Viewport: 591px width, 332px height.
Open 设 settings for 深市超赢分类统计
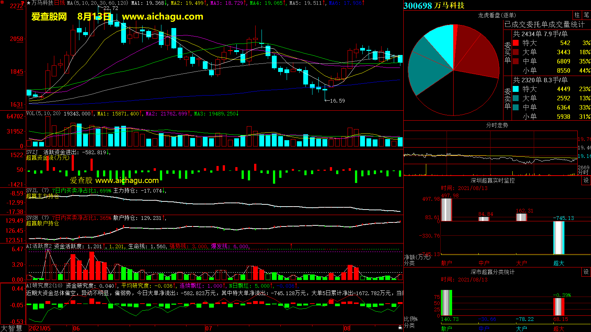[586, 272]
